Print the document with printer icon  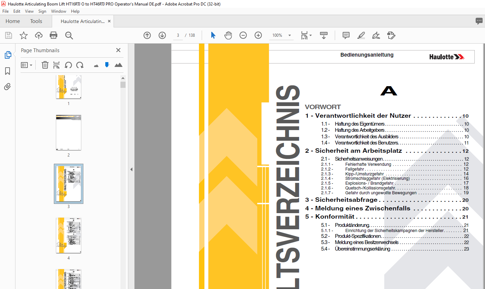54,35
